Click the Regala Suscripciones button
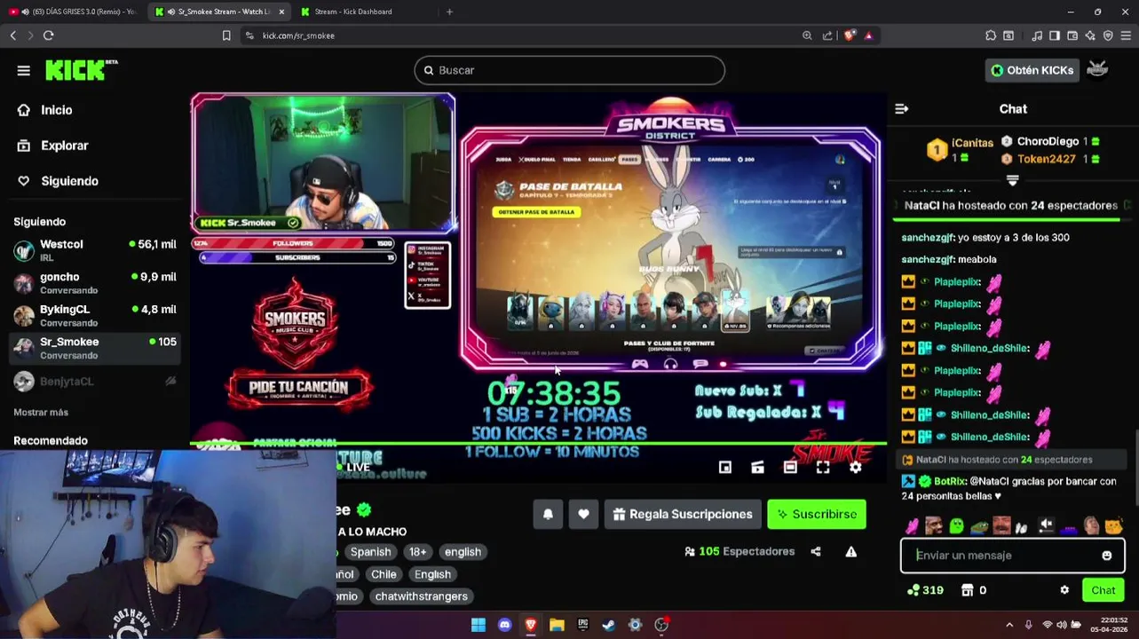This screenshot has width=1139, height=639. coord(682,514)
